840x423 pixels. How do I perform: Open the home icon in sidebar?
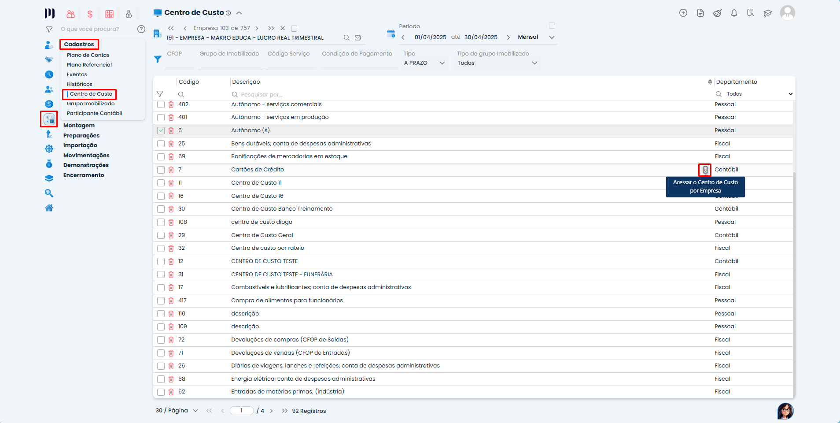click(49, 208)
